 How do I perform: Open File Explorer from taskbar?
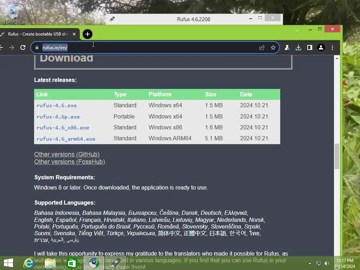tap(50, 263)
